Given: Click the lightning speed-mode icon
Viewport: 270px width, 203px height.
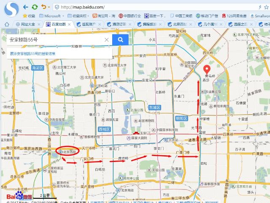Looking at the screenshot, I should coord(260,7).
